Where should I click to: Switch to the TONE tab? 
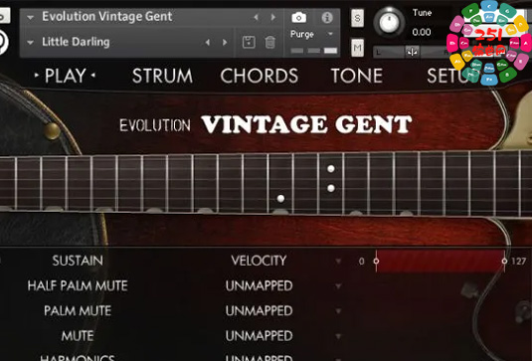[357, 76]
